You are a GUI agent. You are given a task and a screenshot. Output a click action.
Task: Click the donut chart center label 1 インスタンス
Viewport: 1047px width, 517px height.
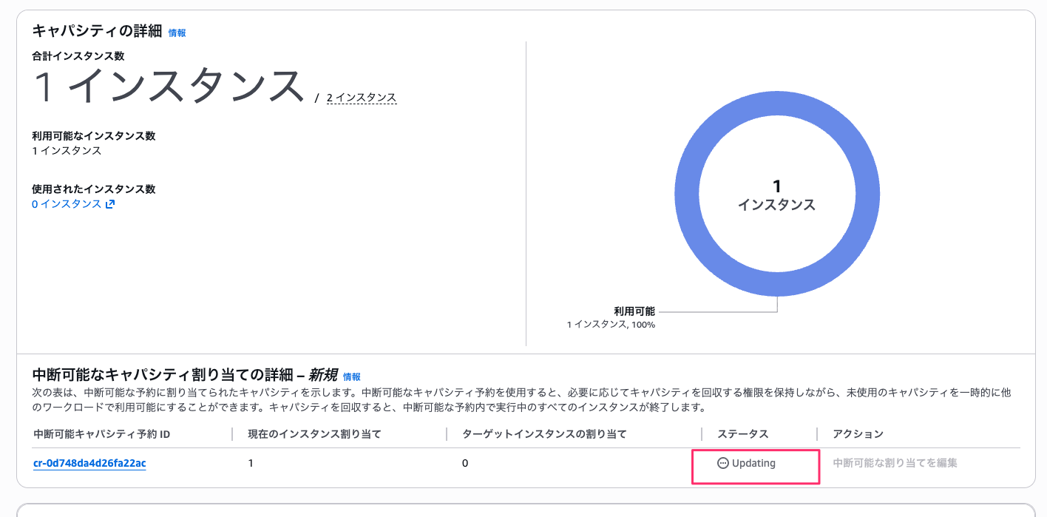(776, 194)
